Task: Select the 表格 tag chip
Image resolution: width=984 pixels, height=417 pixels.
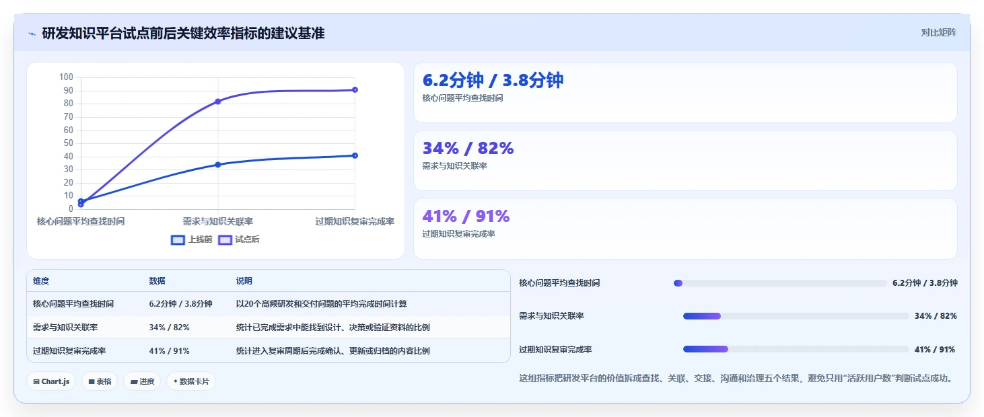Action: [100, 381]
